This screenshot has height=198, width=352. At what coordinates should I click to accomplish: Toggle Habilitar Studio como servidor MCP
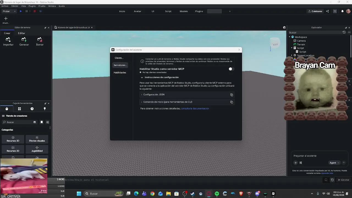(231, 69)
